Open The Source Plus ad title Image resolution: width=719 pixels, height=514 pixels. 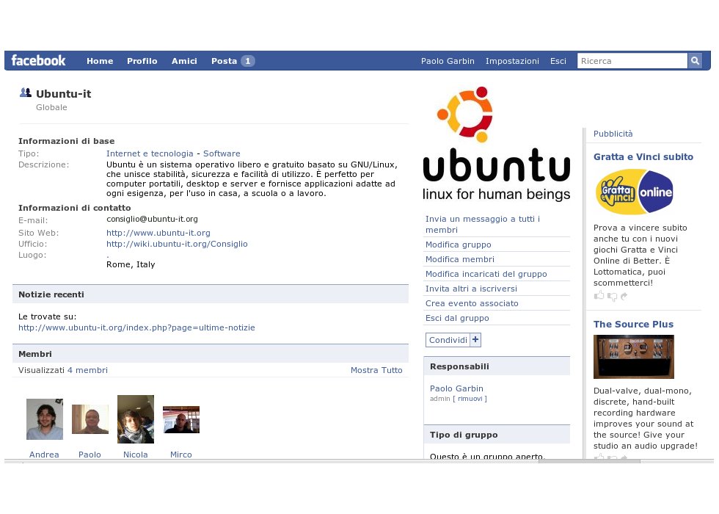coord(633,324)
